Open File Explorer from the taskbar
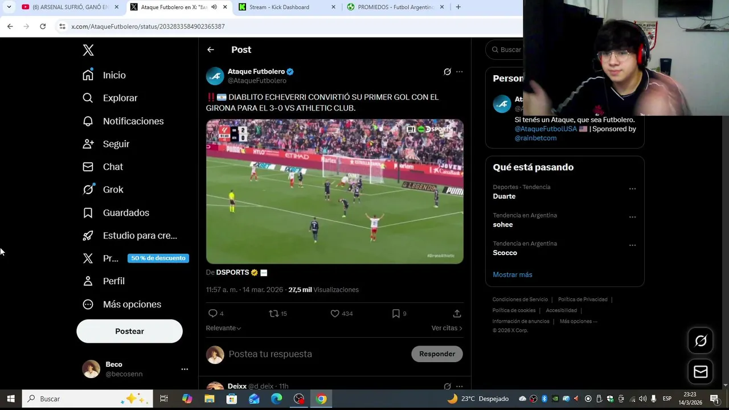 [x=209, y=399]
